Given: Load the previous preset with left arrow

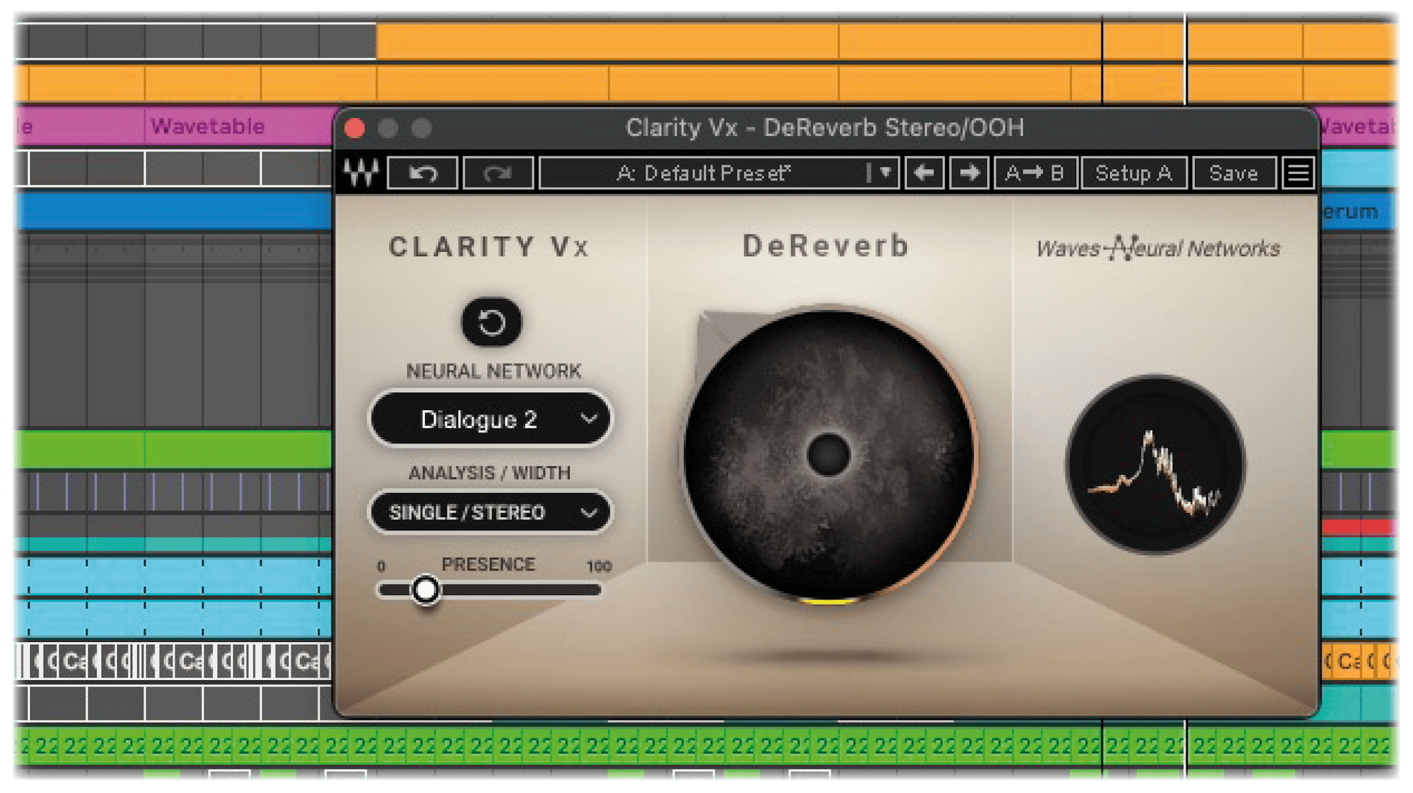Looking at the screenshot, I should point(924,173).
